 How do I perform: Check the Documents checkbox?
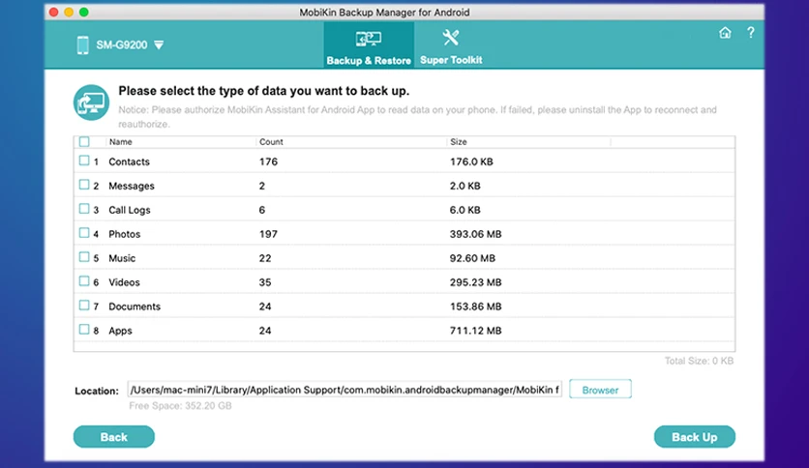pos(84,306)
